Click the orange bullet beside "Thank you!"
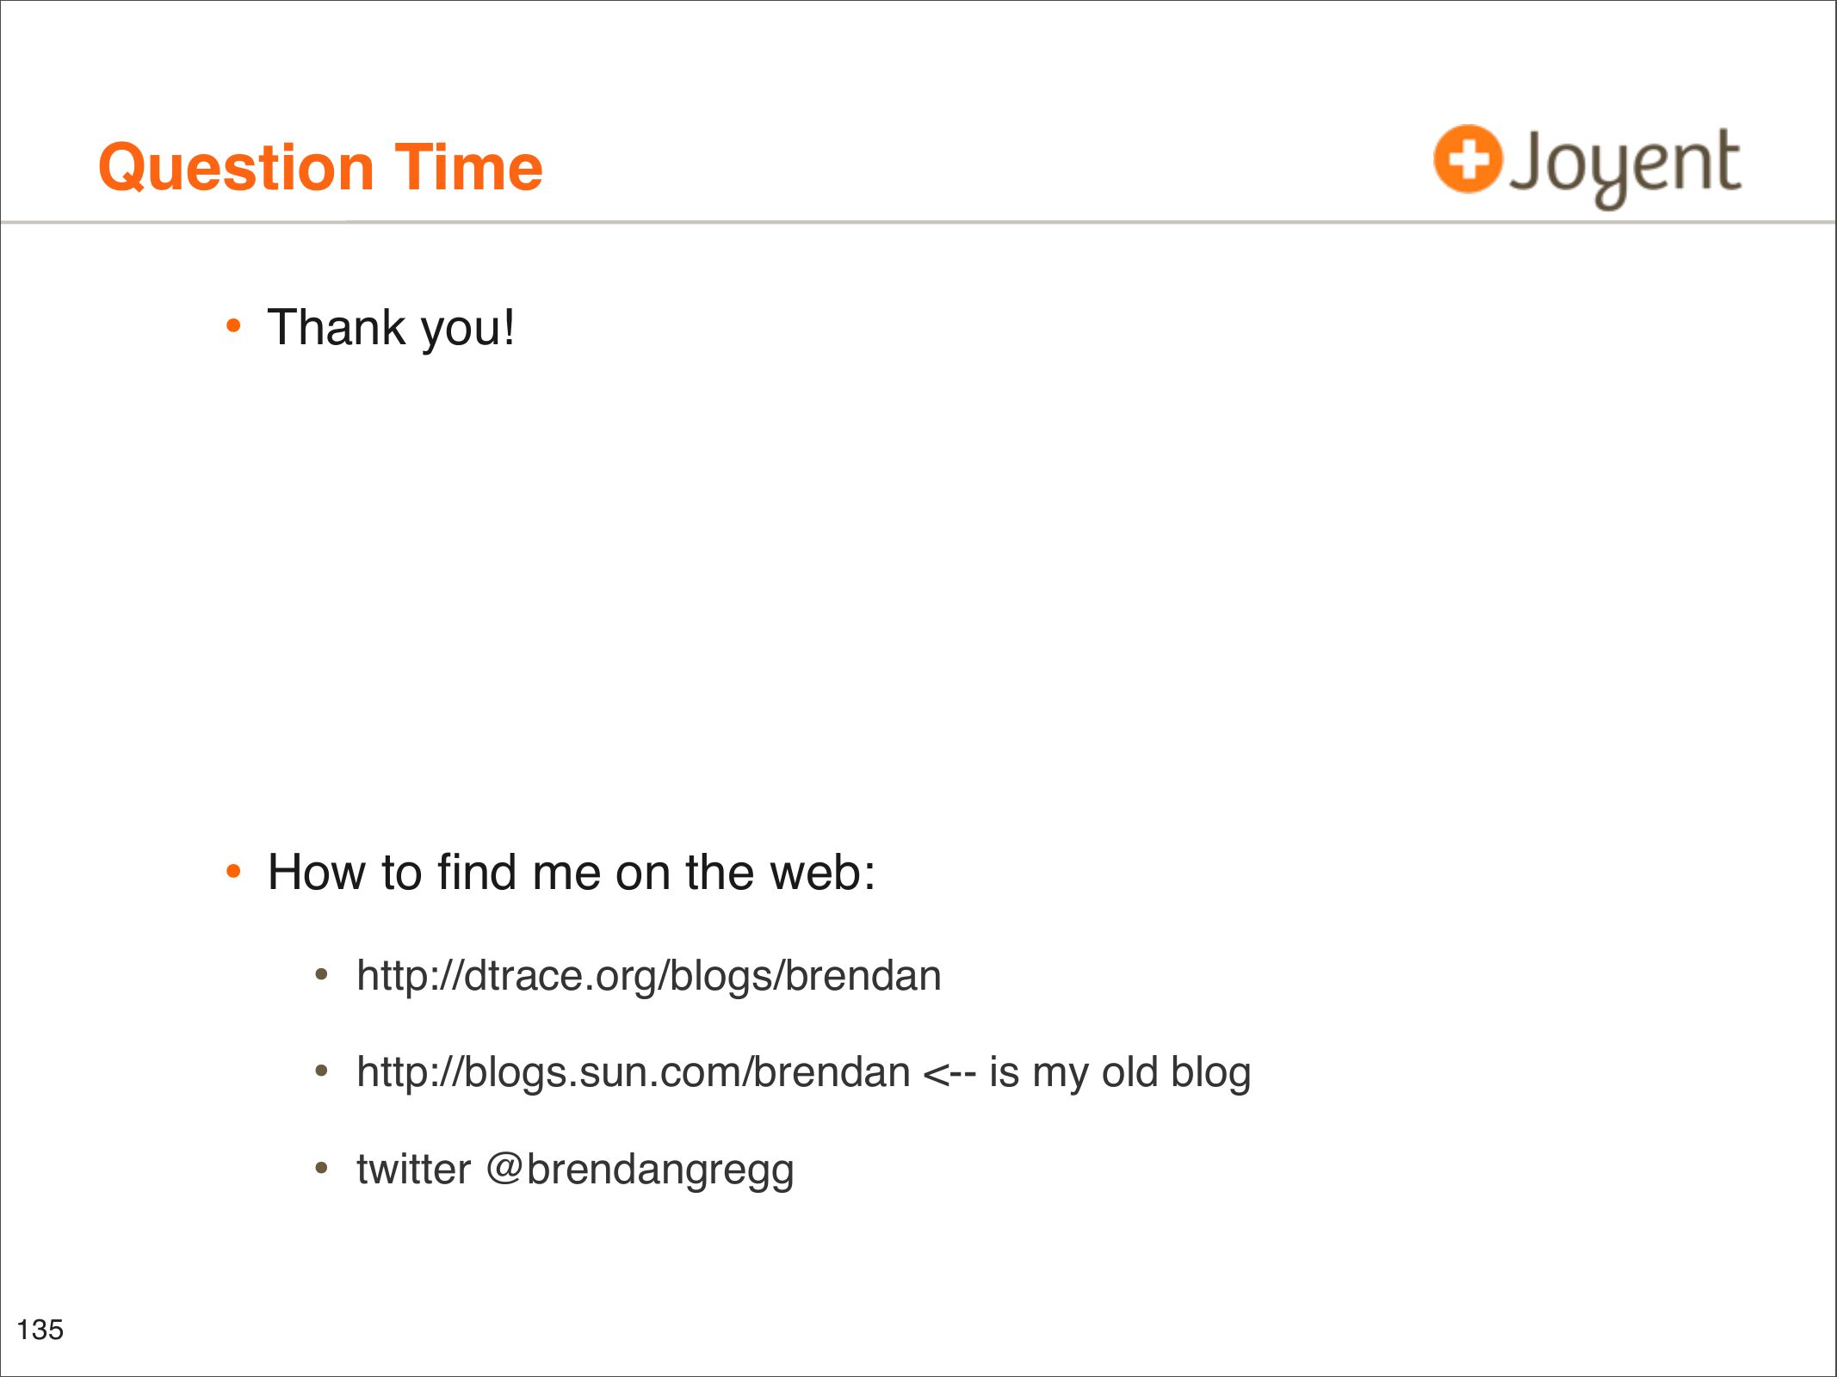Screen dimensions: 1837x1377 click(233, 325)
